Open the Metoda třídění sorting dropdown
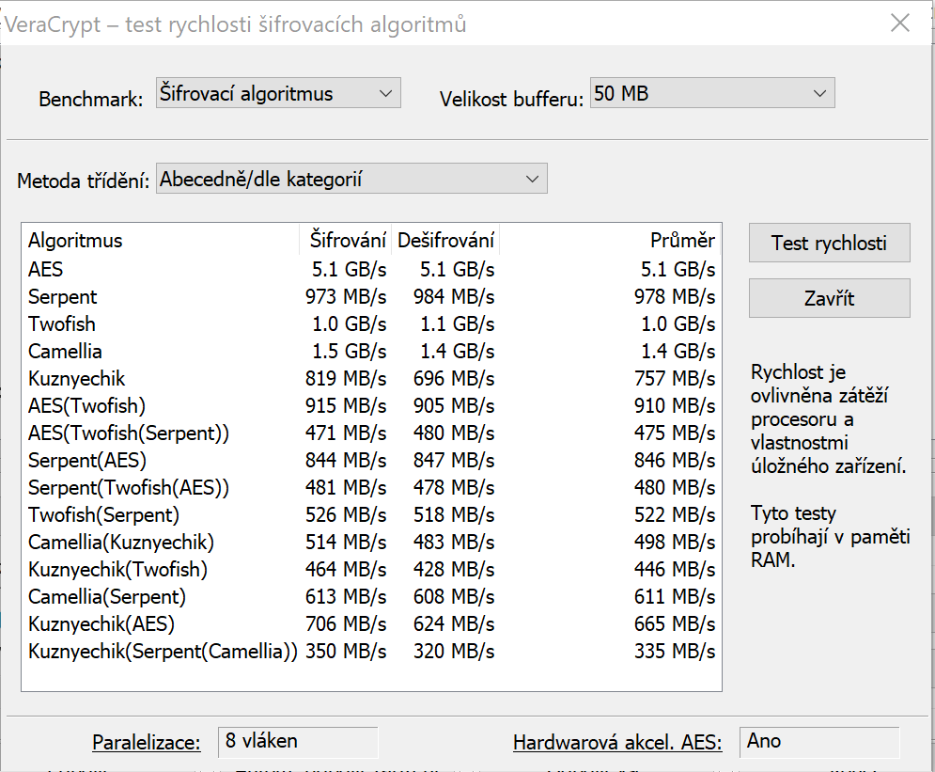 coord(351,179)
